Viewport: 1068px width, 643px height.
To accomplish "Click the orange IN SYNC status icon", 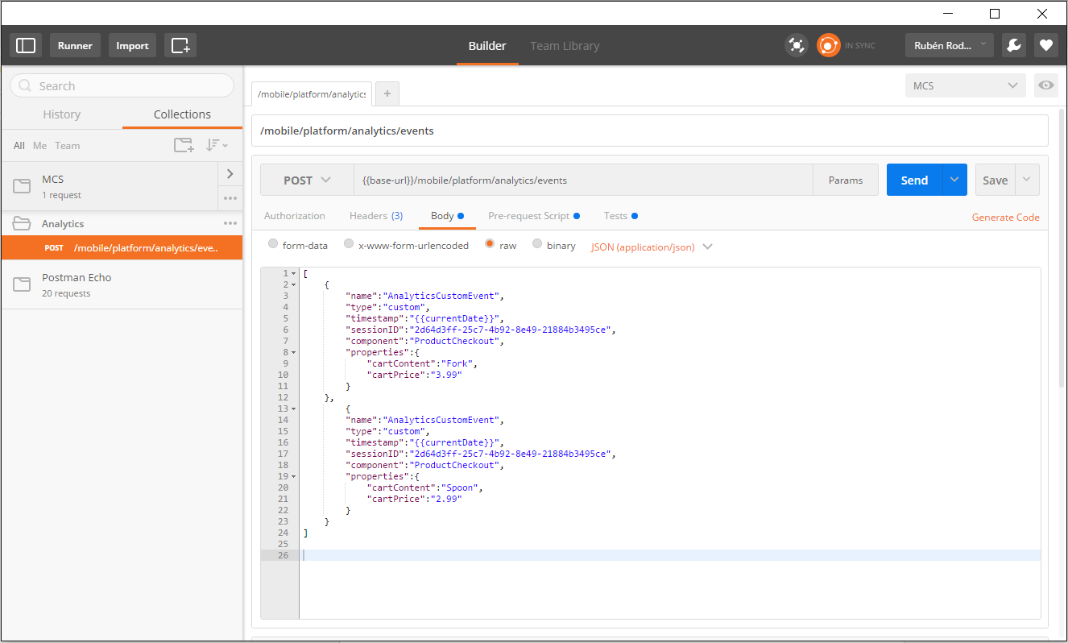I will tap(828, 45).
